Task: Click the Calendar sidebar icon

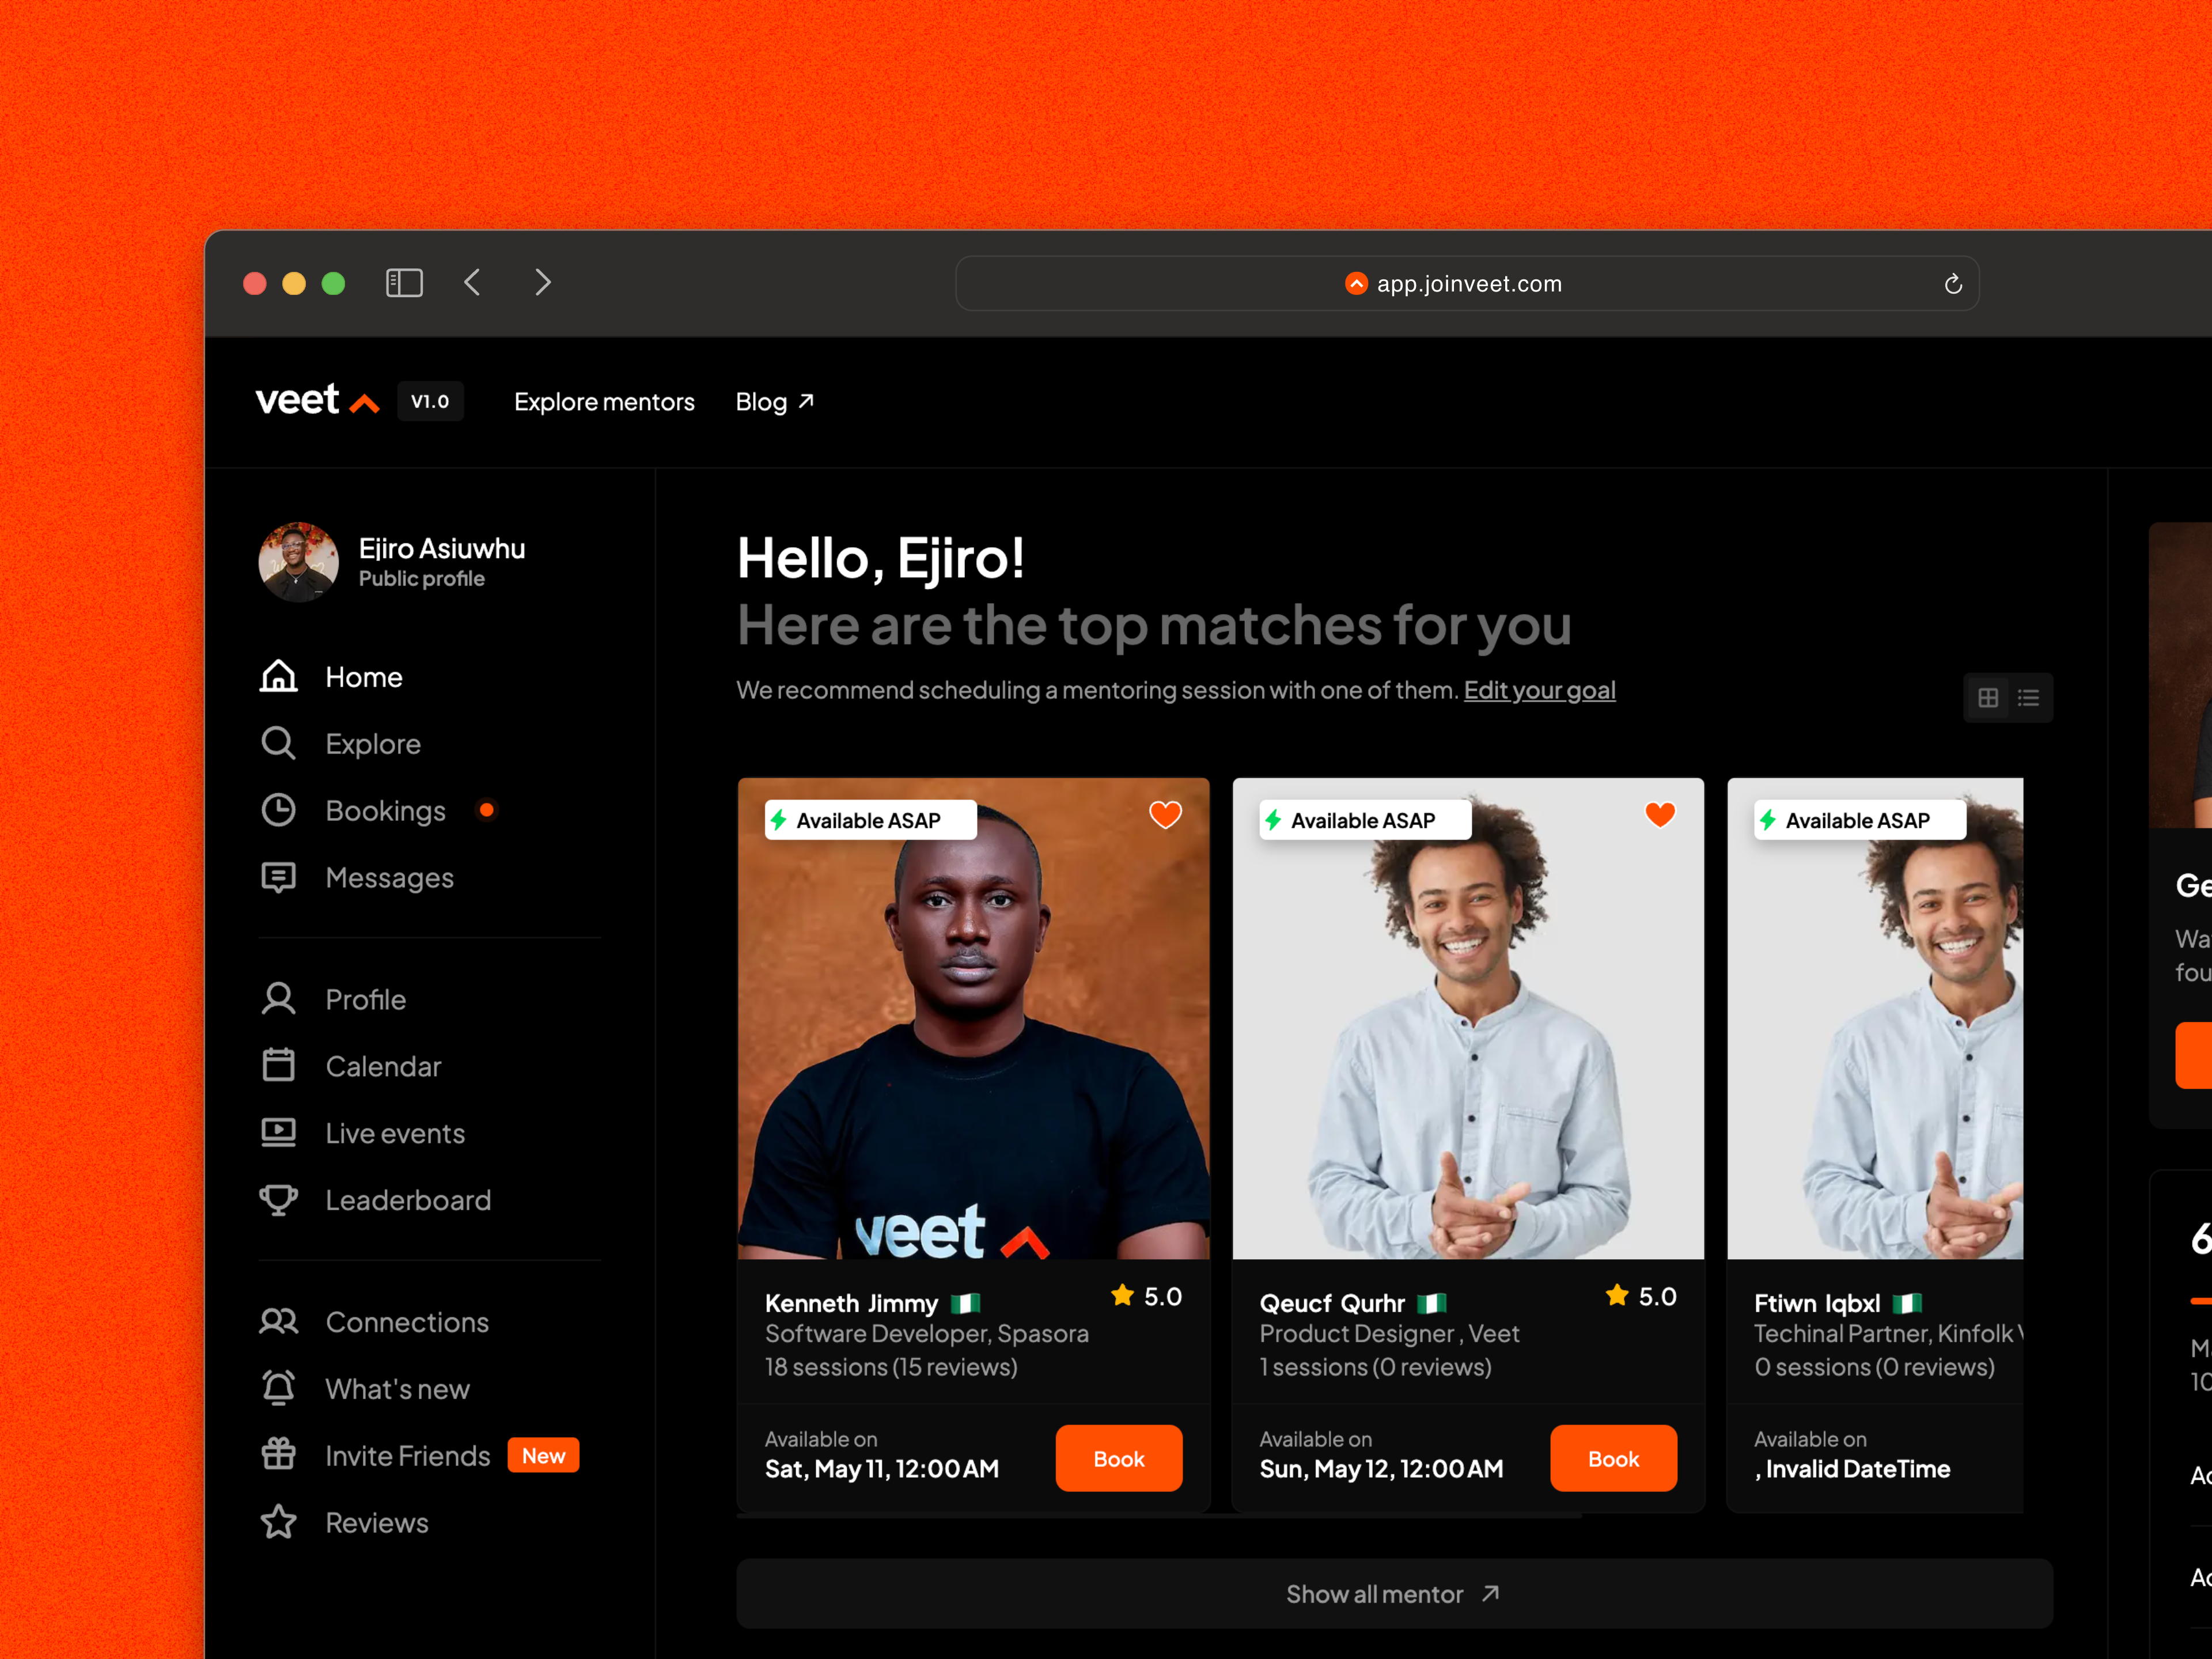Action: [278, 1066]
